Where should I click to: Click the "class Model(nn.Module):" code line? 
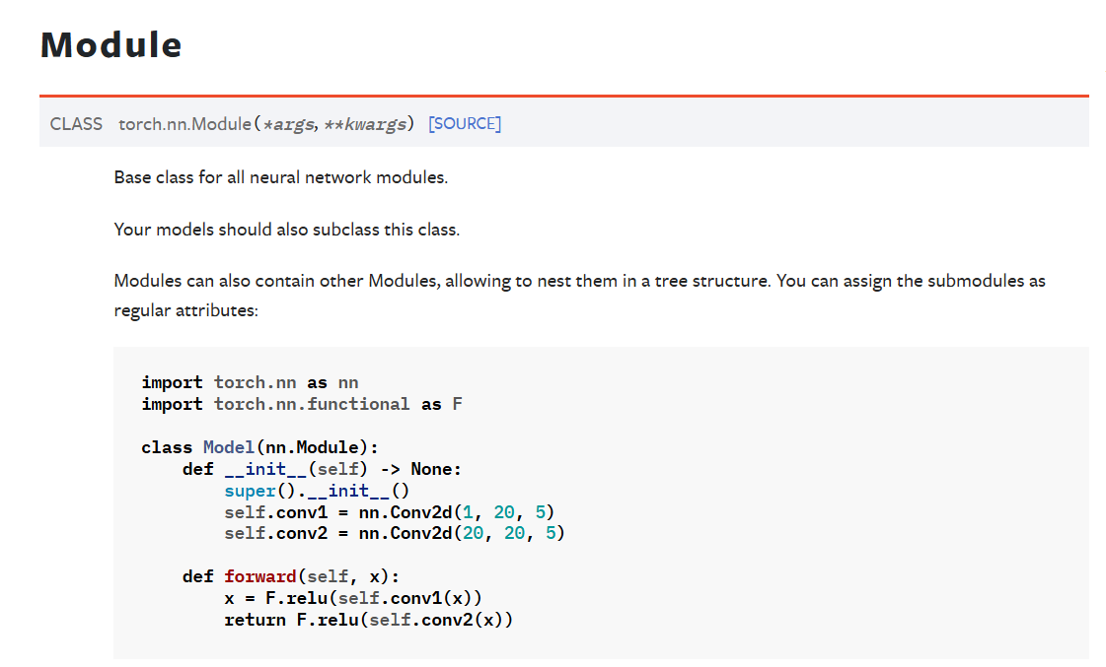tap(259, 447)
